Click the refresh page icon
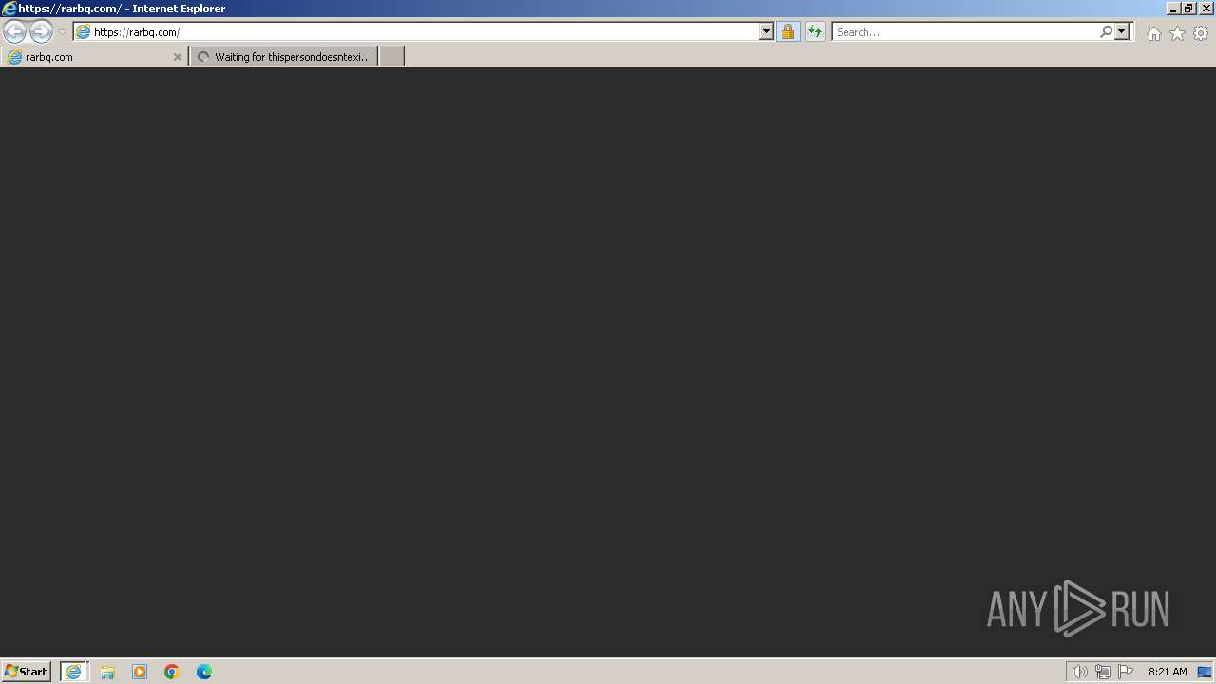This screenshot has height=684, width=1216. pyautogui.click(x=814, y=32)
